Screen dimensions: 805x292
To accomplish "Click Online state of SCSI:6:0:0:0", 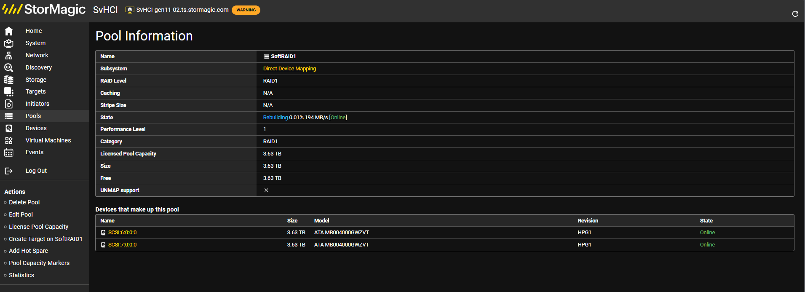I will 707,233.
